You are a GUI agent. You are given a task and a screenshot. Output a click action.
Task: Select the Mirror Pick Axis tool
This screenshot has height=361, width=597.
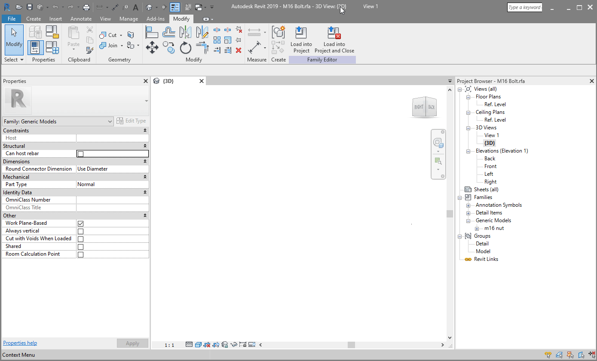[x=186, y=32]
